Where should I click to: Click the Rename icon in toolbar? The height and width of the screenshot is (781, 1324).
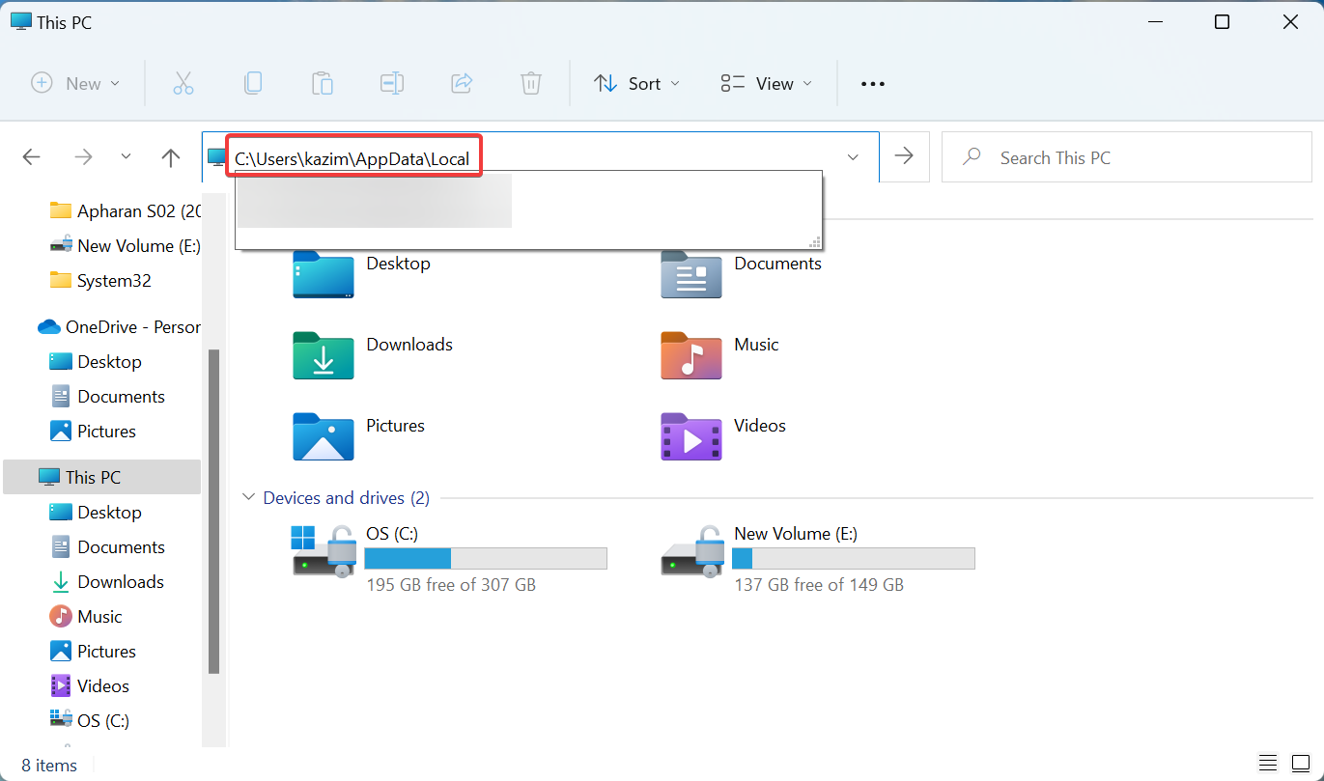click(392, 84)
